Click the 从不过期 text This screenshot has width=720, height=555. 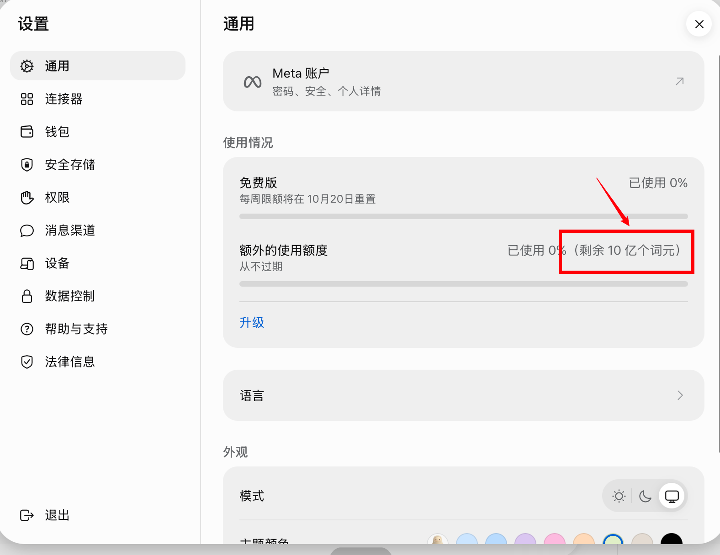click(x=261, y=267)
